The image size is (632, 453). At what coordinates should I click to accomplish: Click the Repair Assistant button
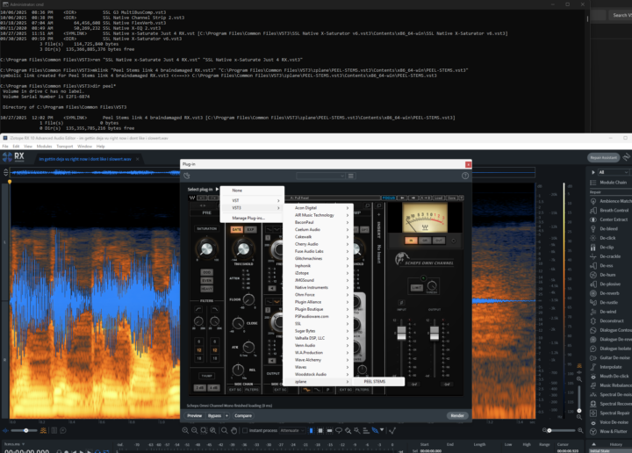pos(603,157)
